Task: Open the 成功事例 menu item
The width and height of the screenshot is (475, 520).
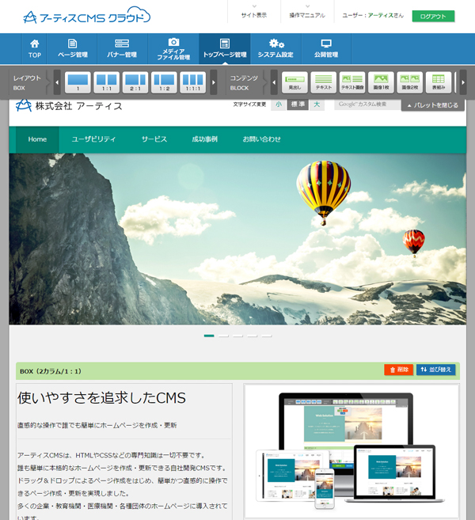Action: pos(205,139)
